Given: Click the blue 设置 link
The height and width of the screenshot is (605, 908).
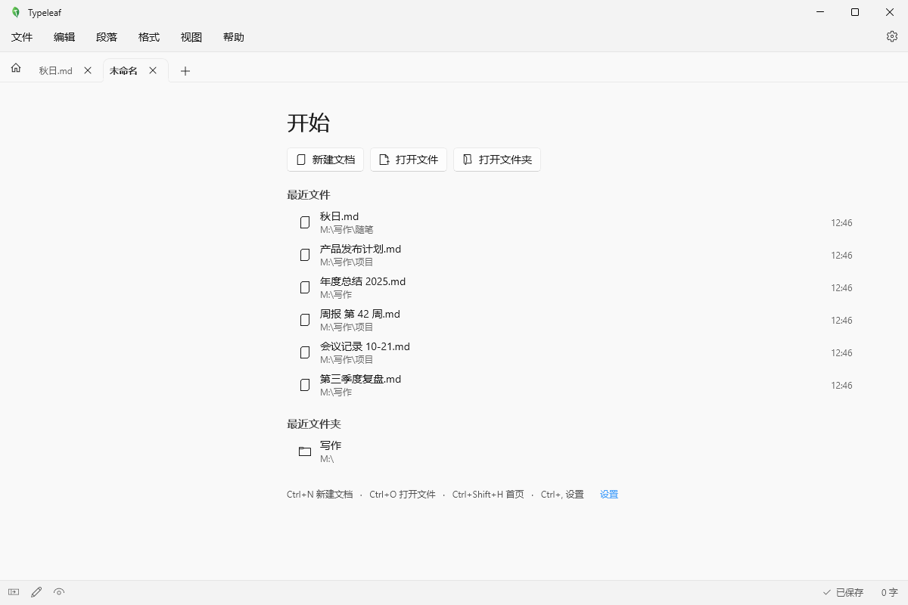Looking at the screenshot, I should point(609,495).
